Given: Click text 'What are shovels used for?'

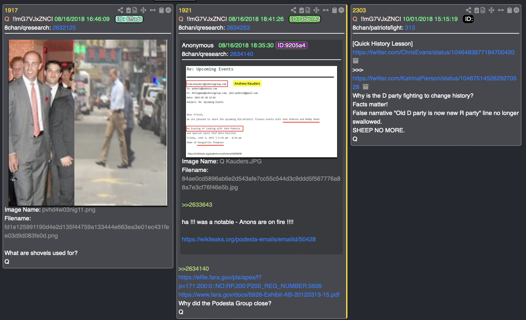Looking at the screenshot, I should coord(41,253).
